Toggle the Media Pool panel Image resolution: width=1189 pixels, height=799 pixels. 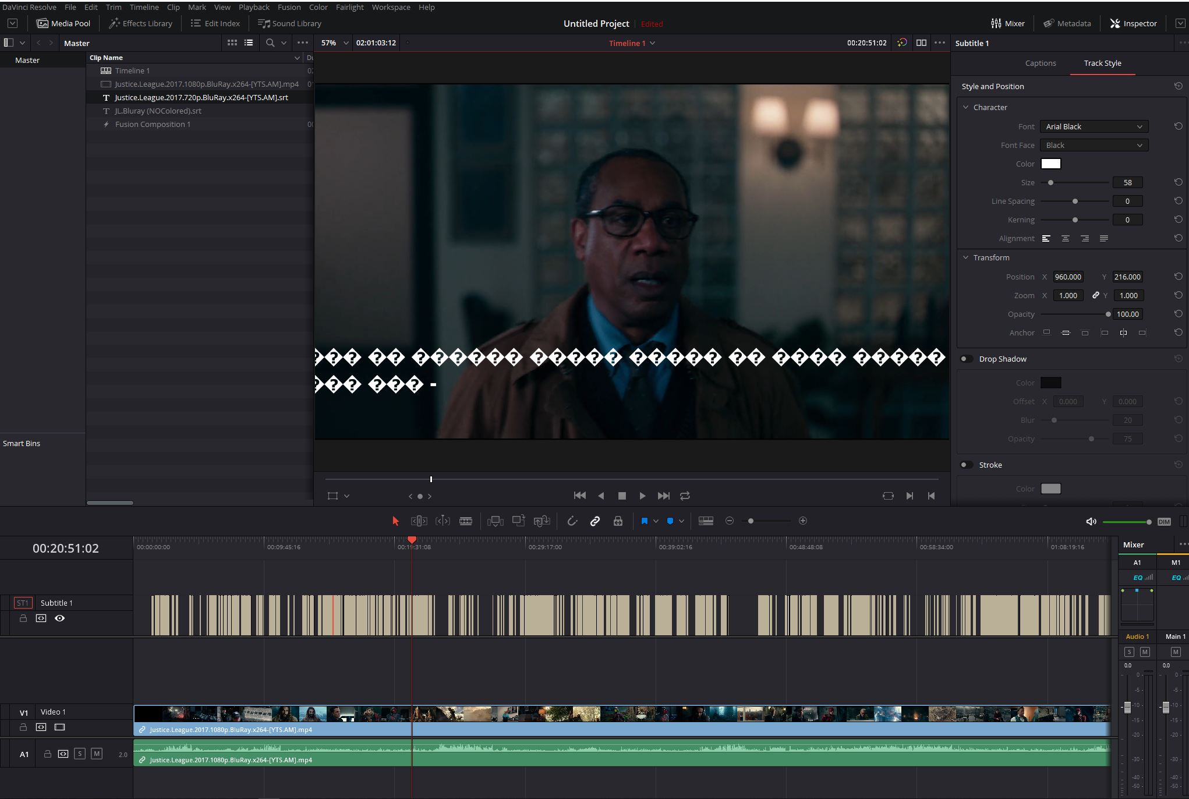click(x=63, y=23)
